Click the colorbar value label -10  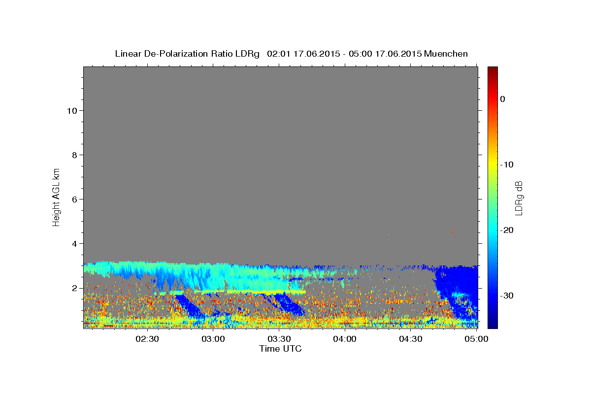coord(507,164)
